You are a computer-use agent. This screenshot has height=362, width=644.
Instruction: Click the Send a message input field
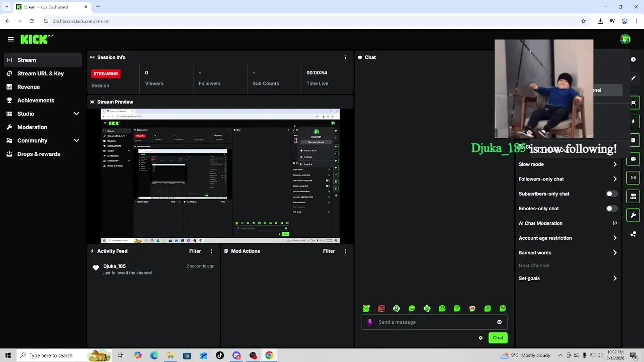pyautogui.click(x=434, y=322)
